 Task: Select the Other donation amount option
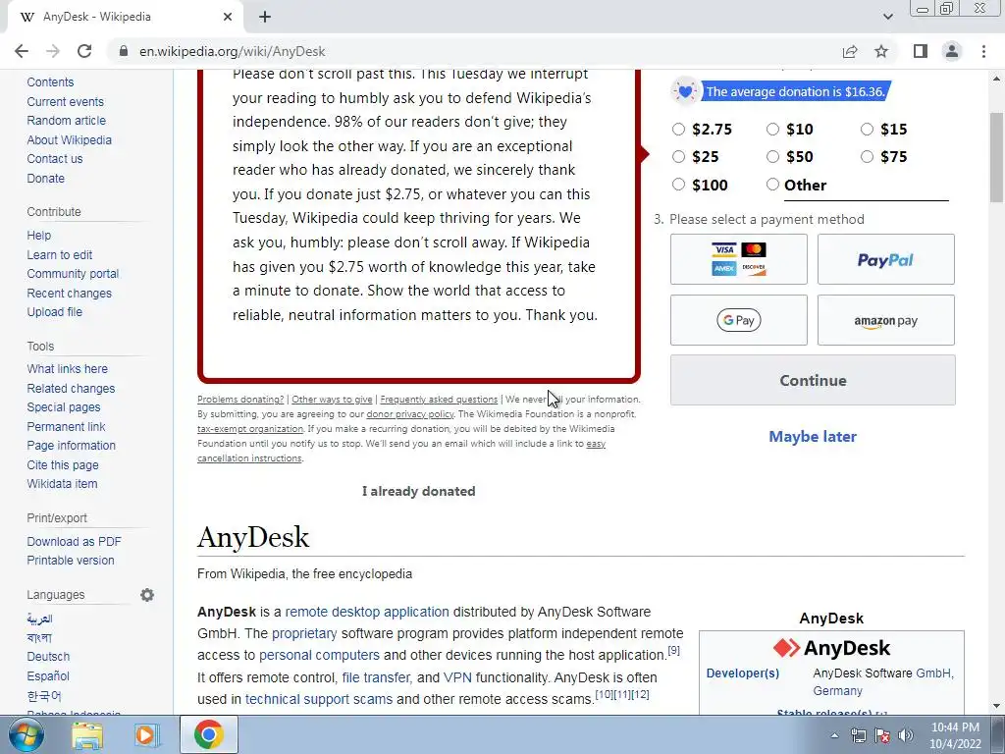pyautogui.click(x=772, y=185)
